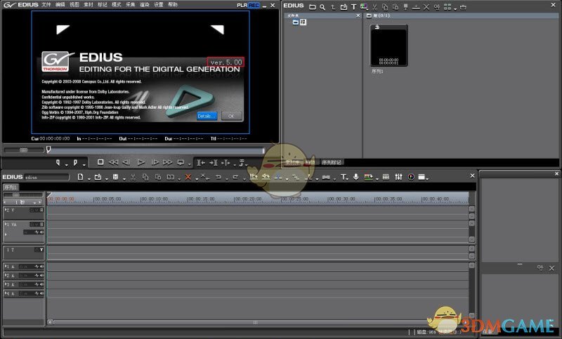Step back one frame in the player

pos(126,162)
